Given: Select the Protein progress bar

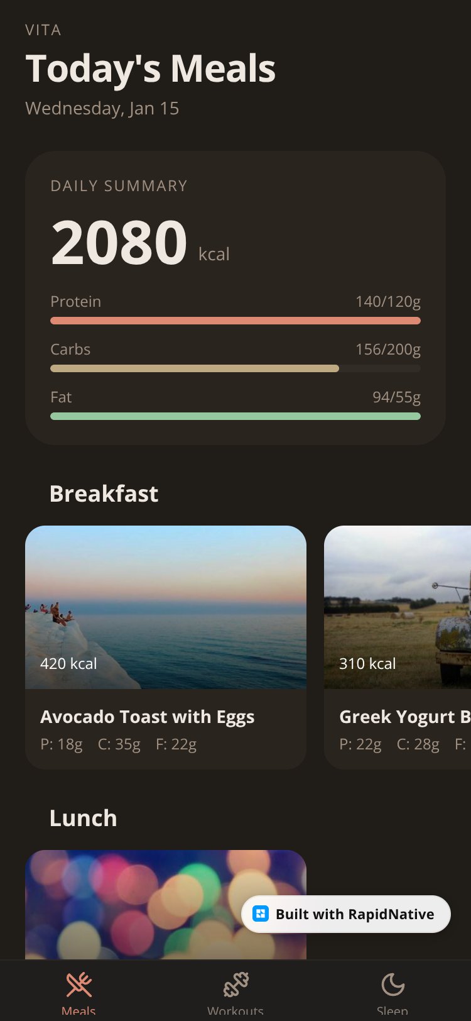Looking at the screenshot, I should 235,321.
